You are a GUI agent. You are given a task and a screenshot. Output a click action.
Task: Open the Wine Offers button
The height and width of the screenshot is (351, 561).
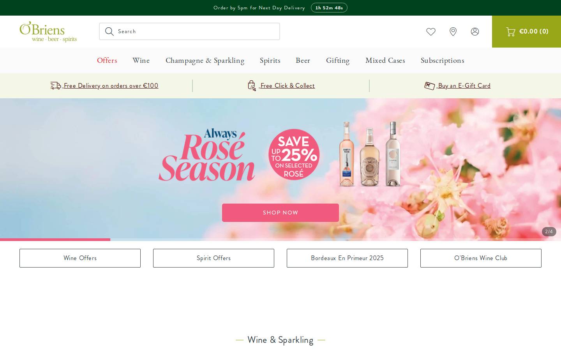80,258
